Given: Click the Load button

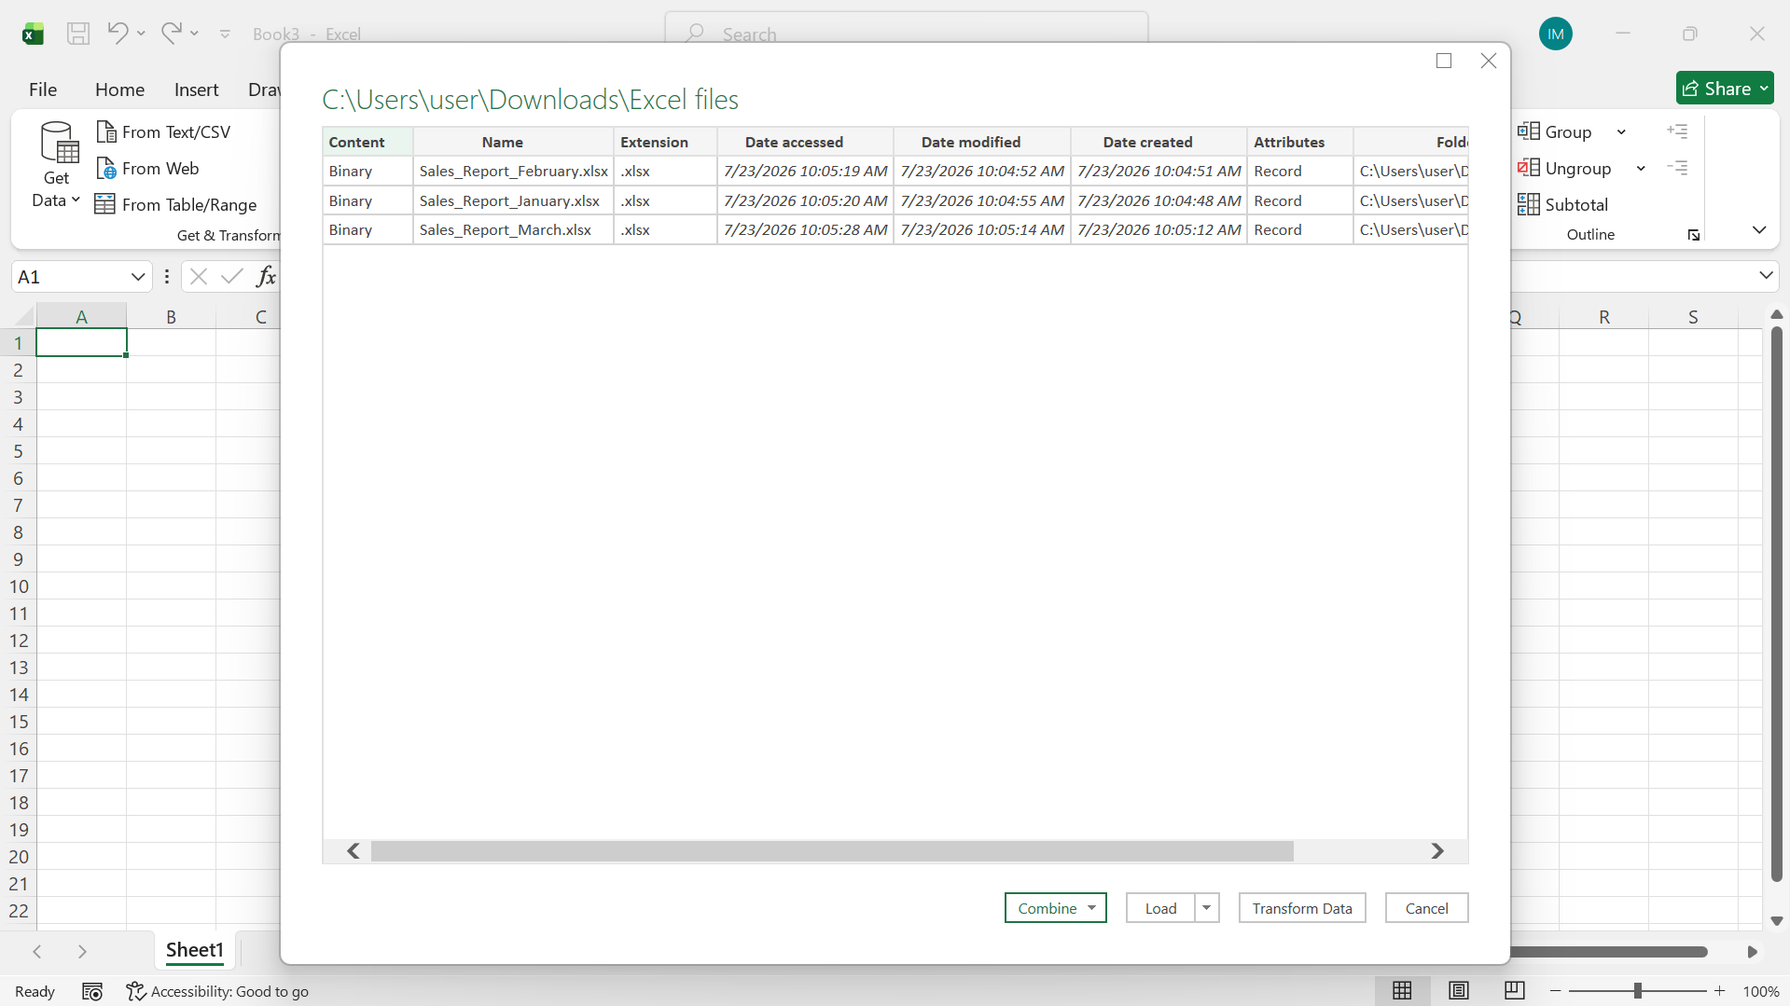Looking at the screenshot, I should 1160,908.
